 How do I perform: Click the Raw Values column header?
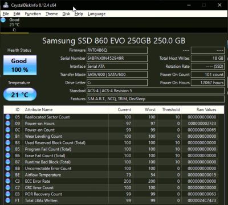point(206,110)
